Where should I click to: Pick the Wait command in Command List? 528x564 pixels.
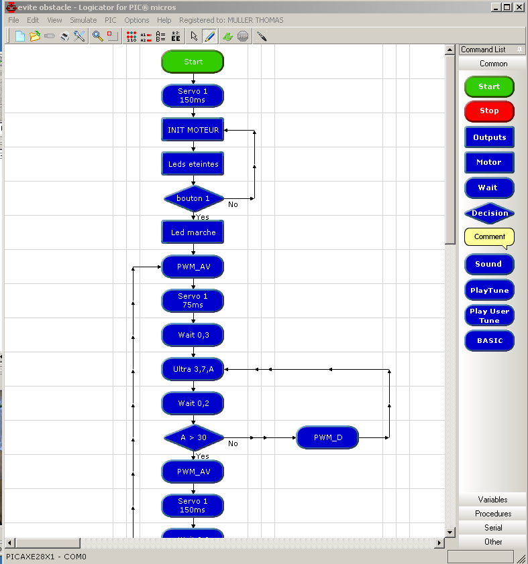[489, 188]
